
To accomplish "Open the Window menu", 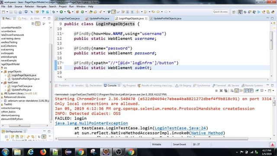I will click(x=81, y=6).
